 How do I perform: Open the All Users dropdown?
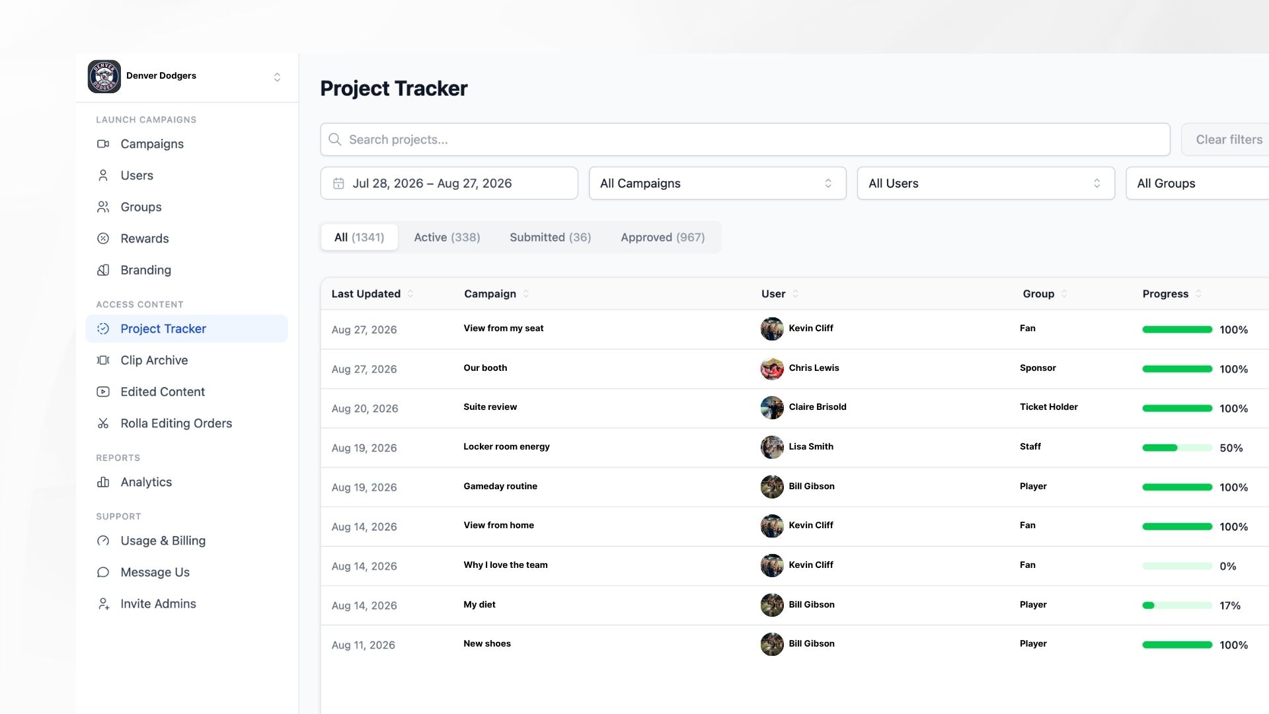[x=985, y=183]
